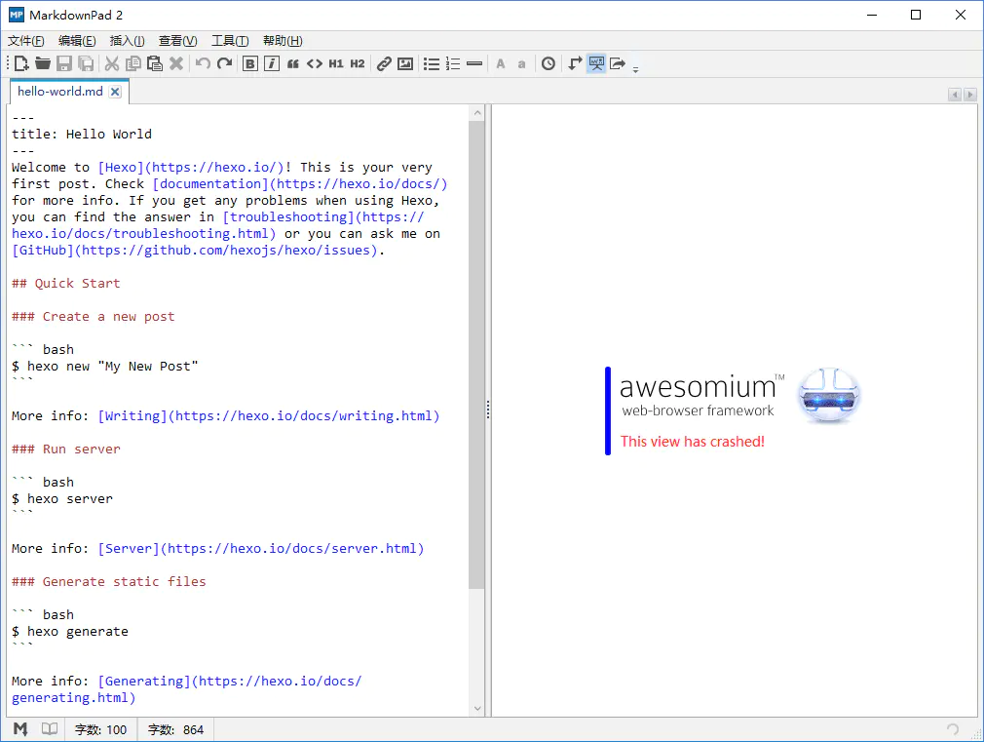Viewport: 984px width, 742px height.
Task: Insert a code block with <> icon
Action: [315, 63]
